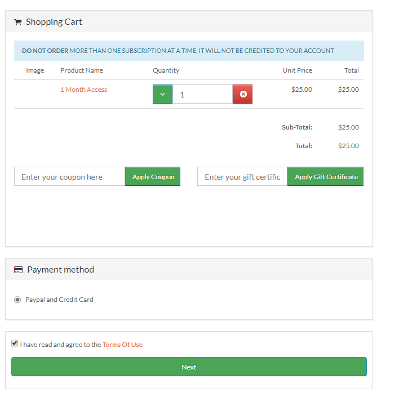
Task: Uncheck the Terms Of Use agreement checkbox
Action: click(15, 343)
